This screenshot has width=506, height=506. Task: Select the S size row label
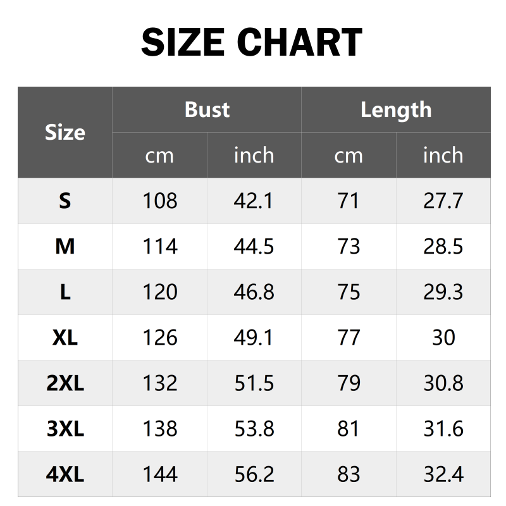(65, 201)
